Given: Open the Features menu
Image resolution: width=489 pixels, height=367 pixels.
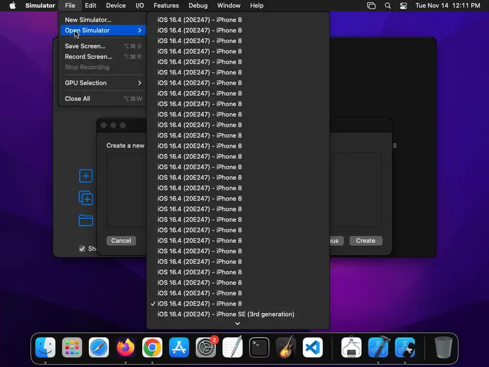Looking at the screenshot, I should [166, 6].
